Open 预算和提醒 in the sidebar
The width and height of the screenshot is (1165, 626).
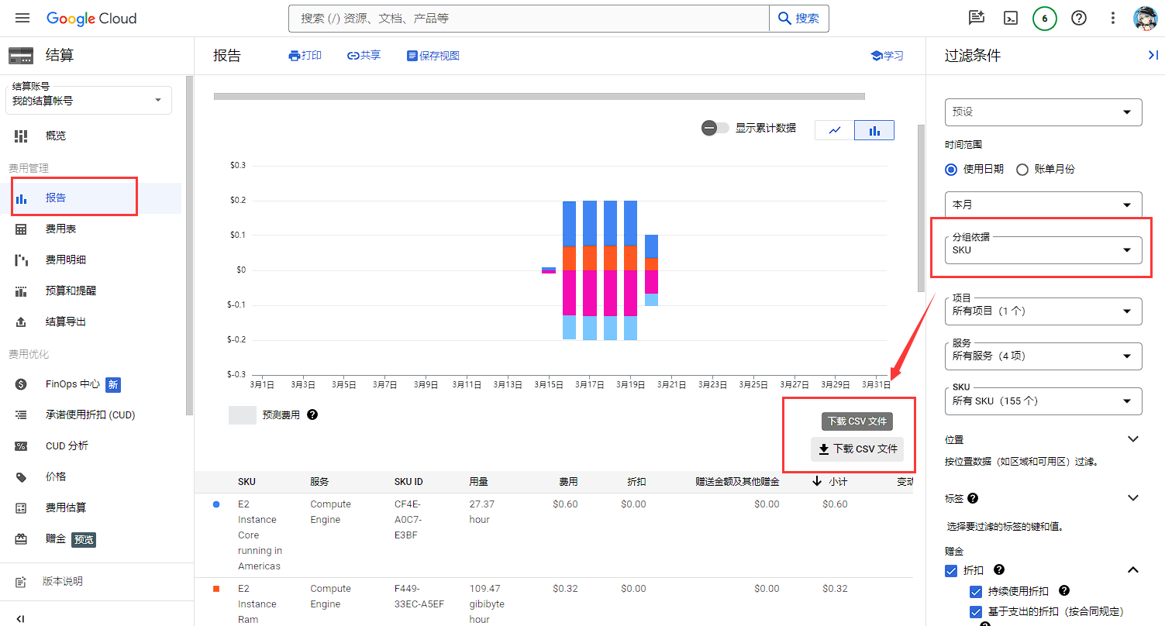pos(91,291)
